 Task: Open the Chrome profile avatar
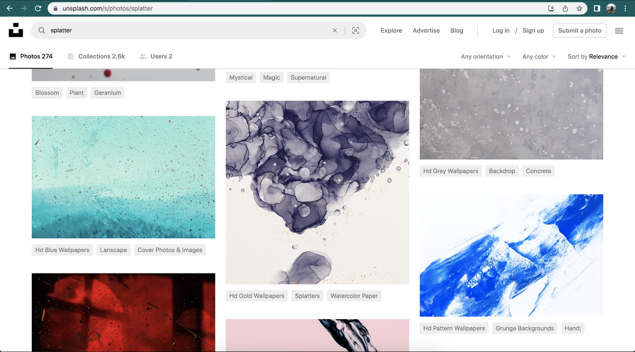point(611,9)
